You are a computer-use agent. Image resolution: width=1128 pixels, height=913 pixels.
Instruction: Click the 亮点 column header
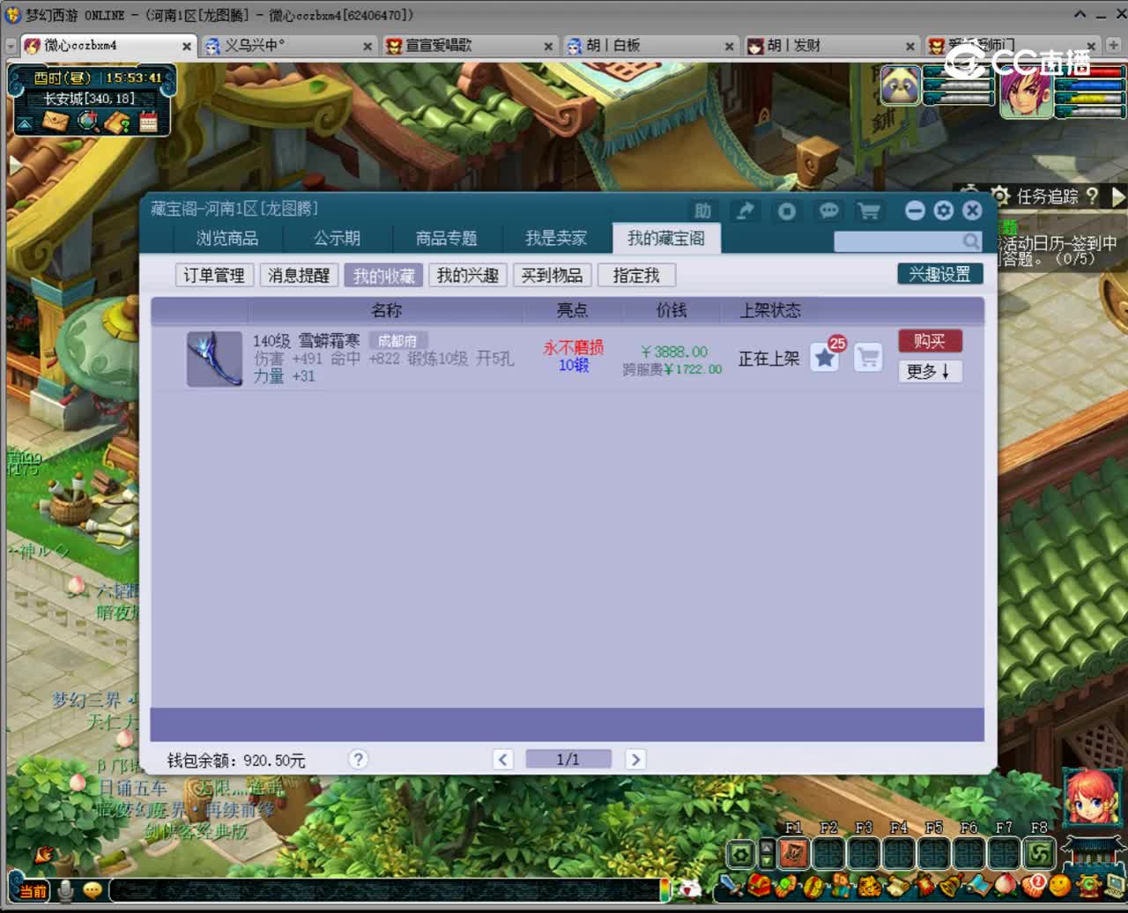point(573,310)
